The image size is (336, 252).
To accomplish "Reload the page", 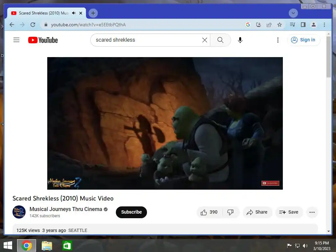I will point(33,25).
